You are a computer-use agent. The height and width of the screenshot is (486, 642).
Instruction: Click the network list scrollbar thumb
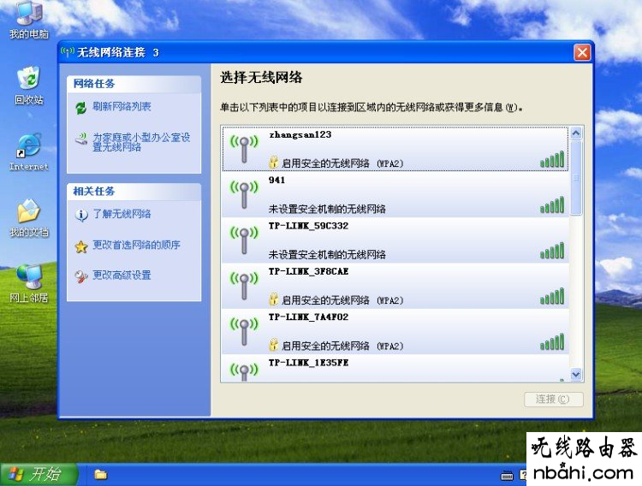[576, 178]
